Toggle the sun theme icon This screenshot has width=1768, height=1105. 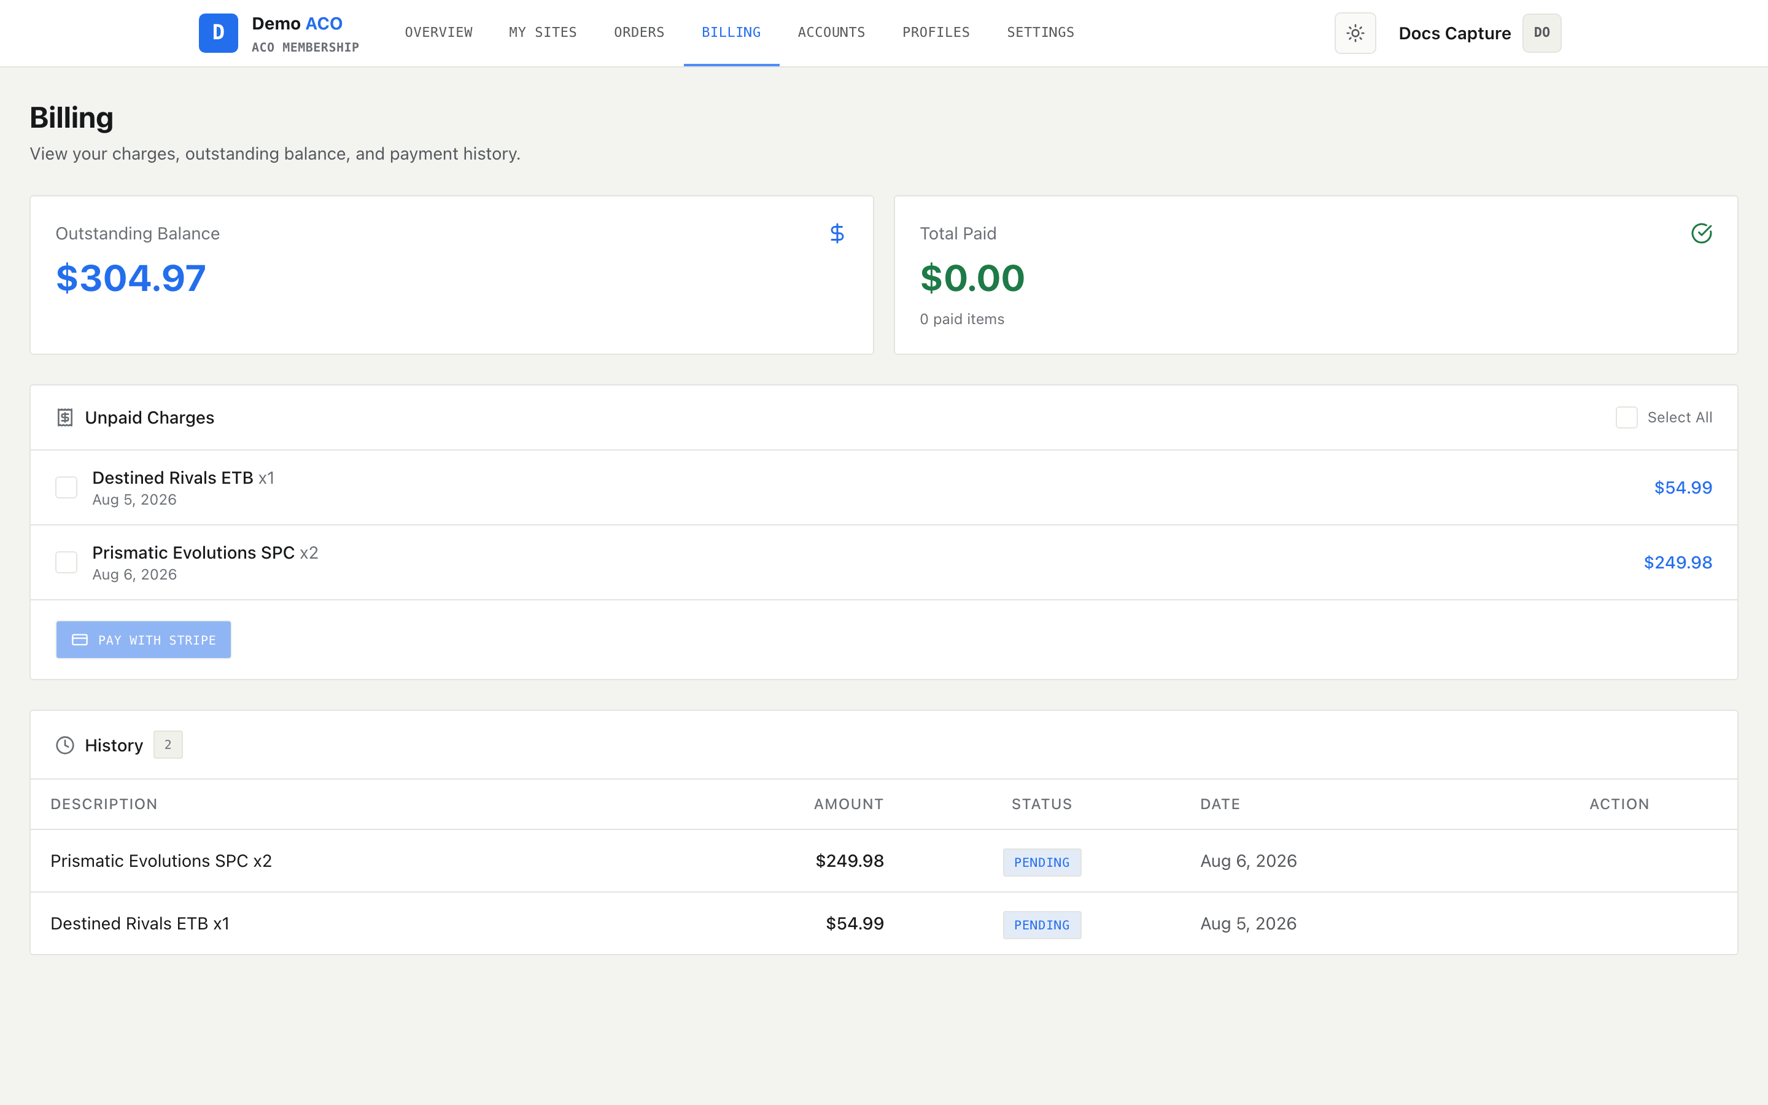[1355, 33]
